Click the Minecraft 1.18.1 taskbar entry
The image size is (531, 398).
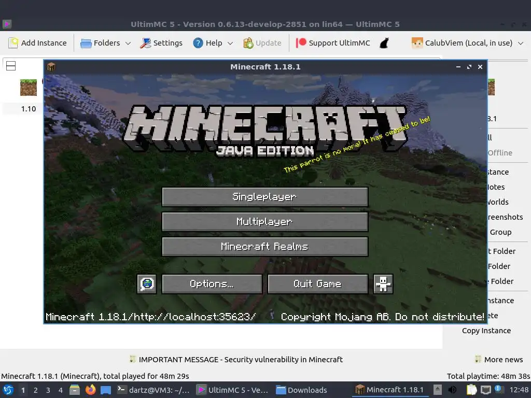pyautogui.click(x=389, y=390)
